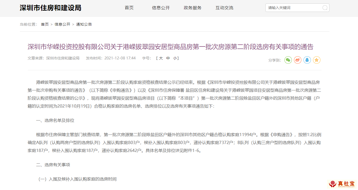Viewport: 358px width, 190px height.
Task: Click the 真社宝 logo in corner
Action: pos(342,184)
